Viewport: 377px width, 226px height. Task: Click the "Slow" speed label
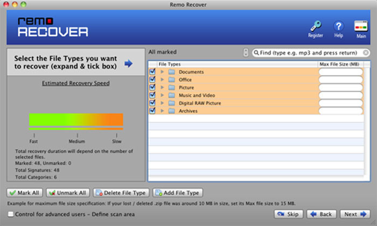117,141
